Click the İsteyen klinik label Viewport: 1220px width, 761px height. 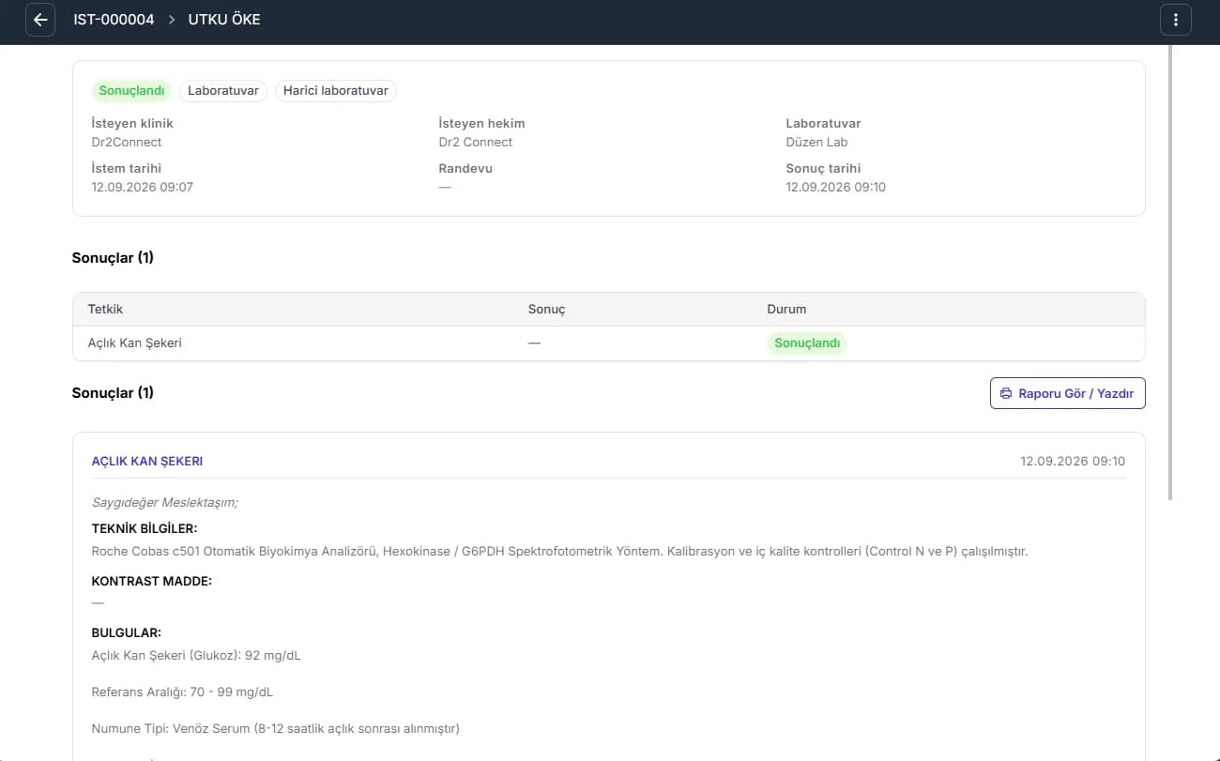pos(132,124)
